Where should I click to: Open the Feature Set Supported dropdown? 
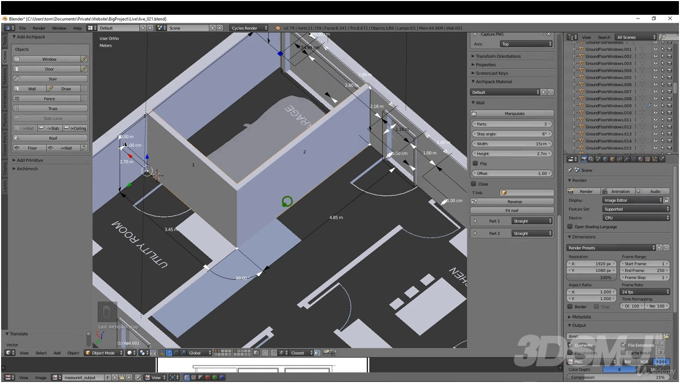(636, 209)
